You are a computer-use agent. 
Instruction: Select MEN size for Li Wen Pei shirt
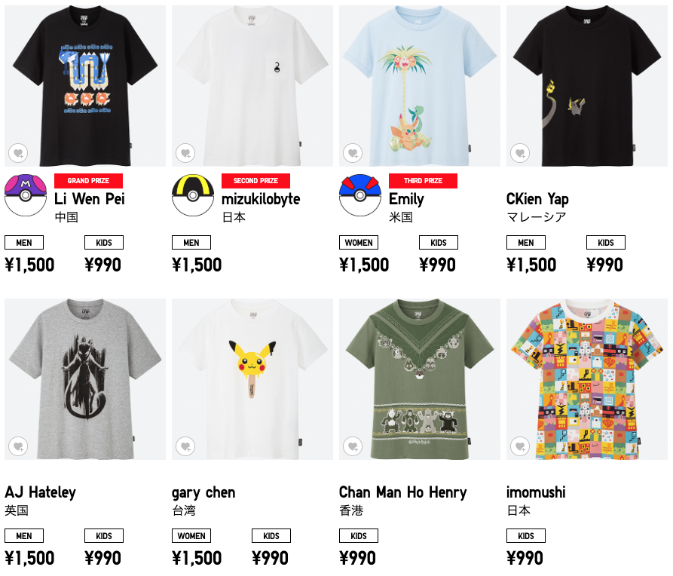click(x=24, y=243)
